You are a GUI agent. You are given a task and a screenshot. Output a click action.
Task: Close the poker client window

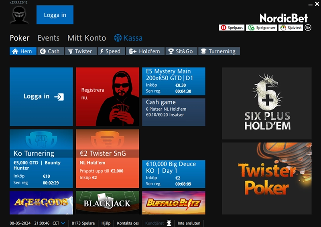click(x=317, y=4)
